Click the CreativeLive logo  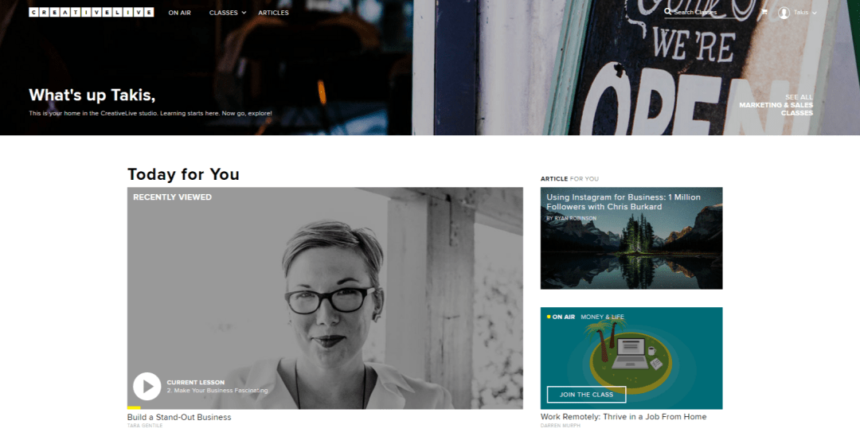[91, 12]
